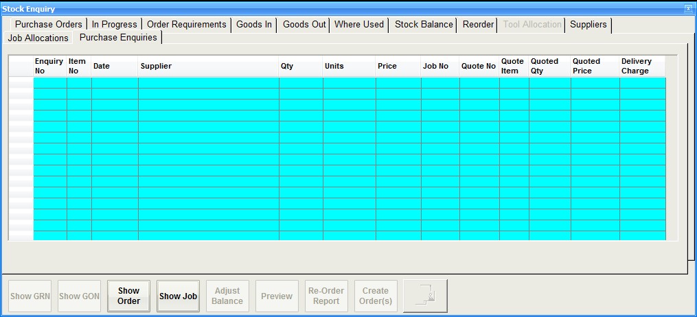Open the Goods Out tab
697x317 pixels.
tap(304, 25)
